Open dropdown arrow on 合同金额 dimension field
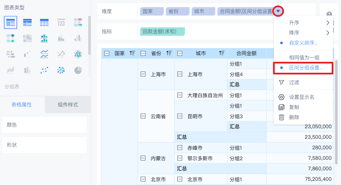The height and width of the screenshot is (185, 341). 278,11
